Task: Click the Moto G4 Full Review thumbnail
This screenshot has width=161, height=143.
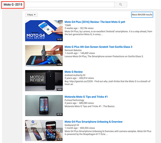Action: [x=44, y=31]
